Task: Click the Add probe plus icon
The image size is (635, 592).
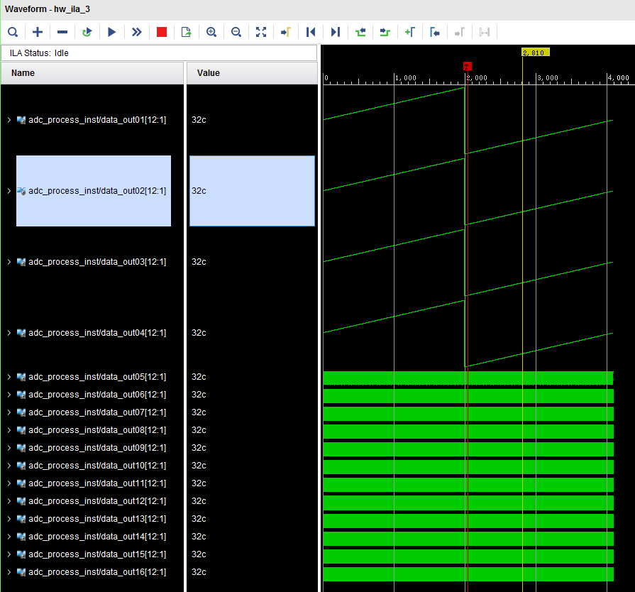Action: (x=38, y=32)
